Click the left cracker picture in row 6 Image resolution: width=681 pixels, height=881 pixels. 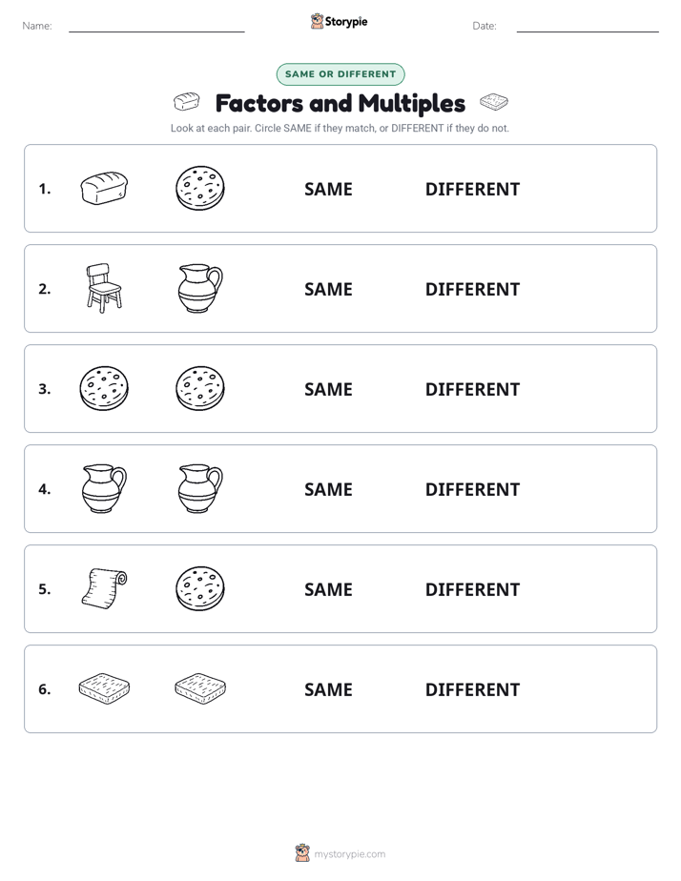coord(104,688)
